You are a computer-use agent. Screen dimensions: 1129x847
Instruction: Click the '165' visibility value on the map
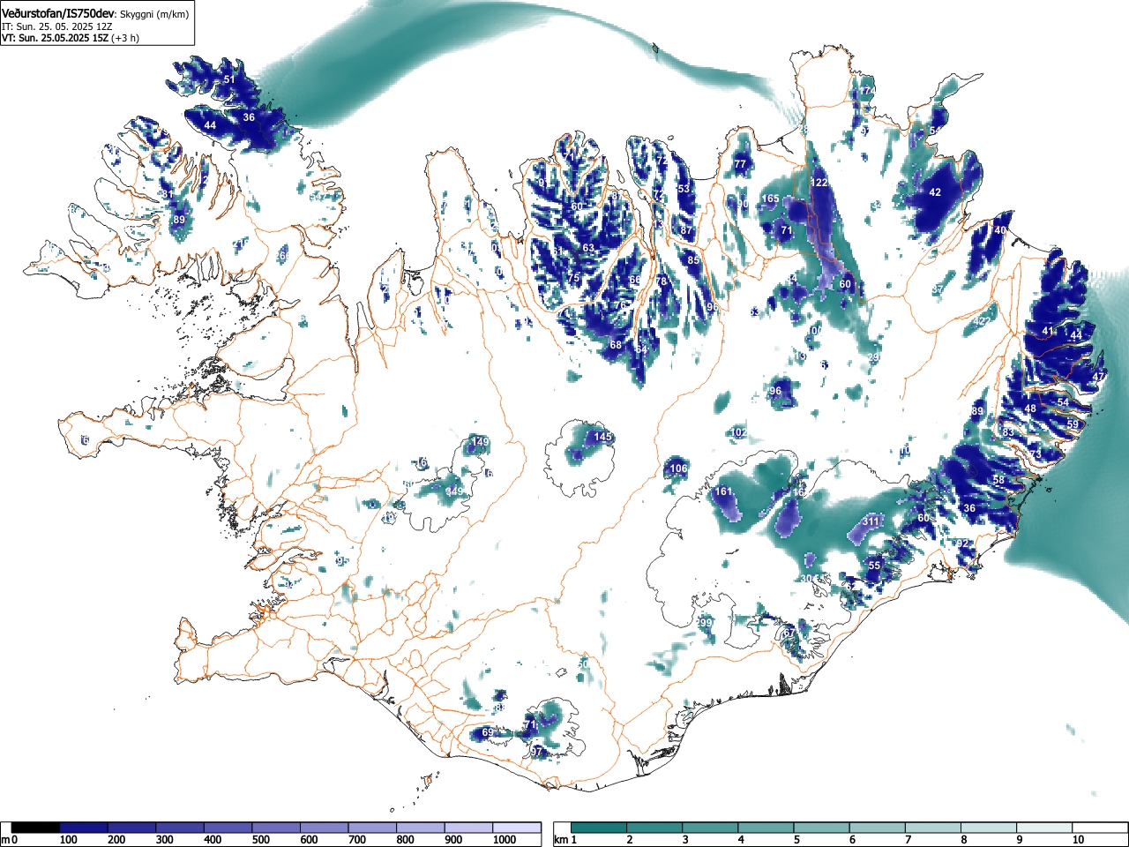(x=771, y=199)
